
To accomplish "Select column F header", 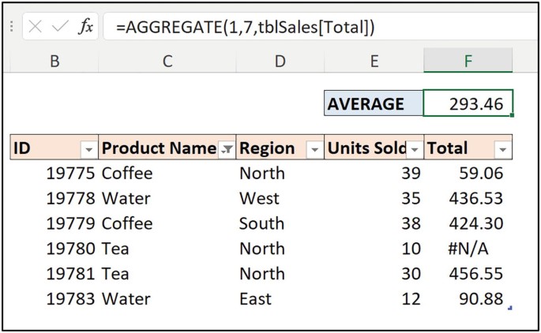I will [468, 61].
